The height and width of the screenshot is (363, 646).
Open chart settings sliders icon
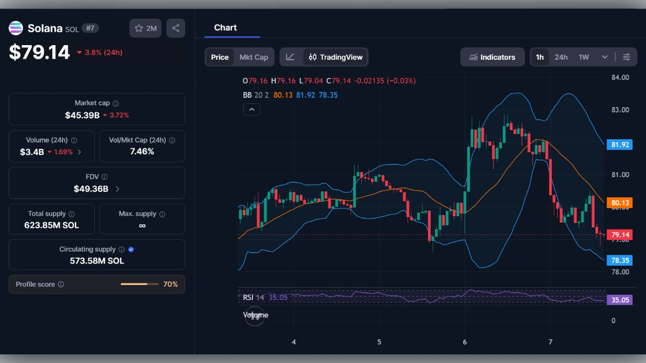627,56
